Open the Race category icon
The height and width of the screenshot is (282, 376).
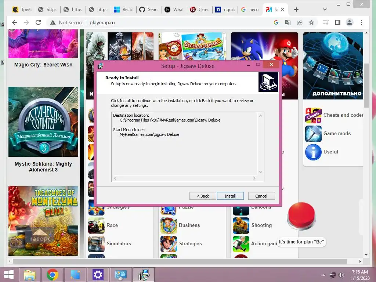[x=96, y=225]
